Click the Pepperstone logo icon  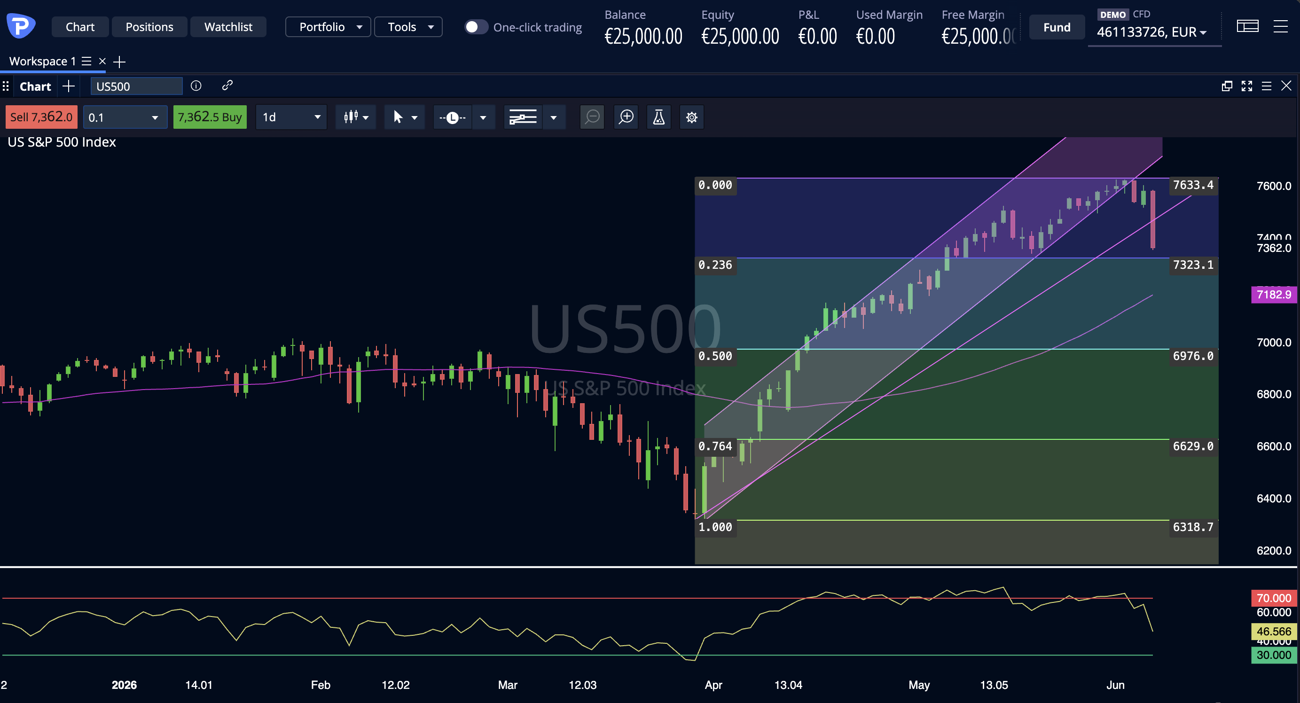[x=21, y=26]
